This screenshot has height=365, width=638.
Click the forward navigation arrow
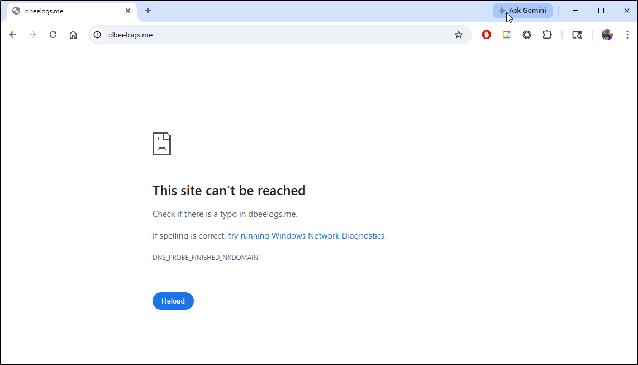pos(33,35)
